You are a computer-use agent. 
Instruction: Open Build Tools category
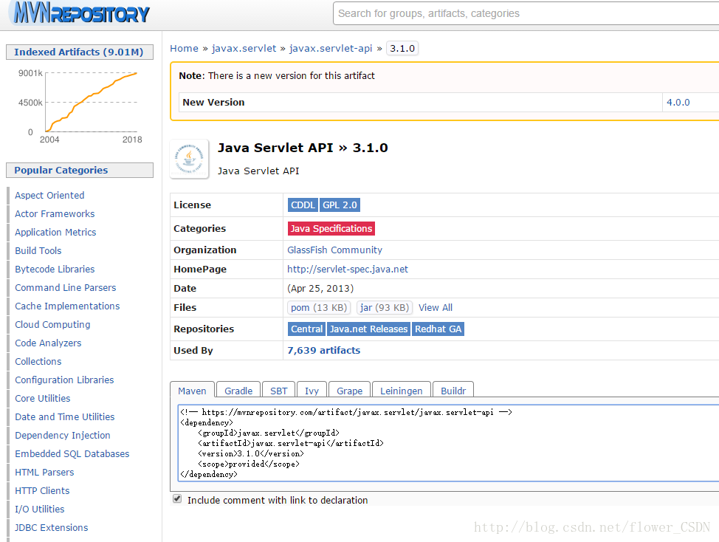[38, 250]
